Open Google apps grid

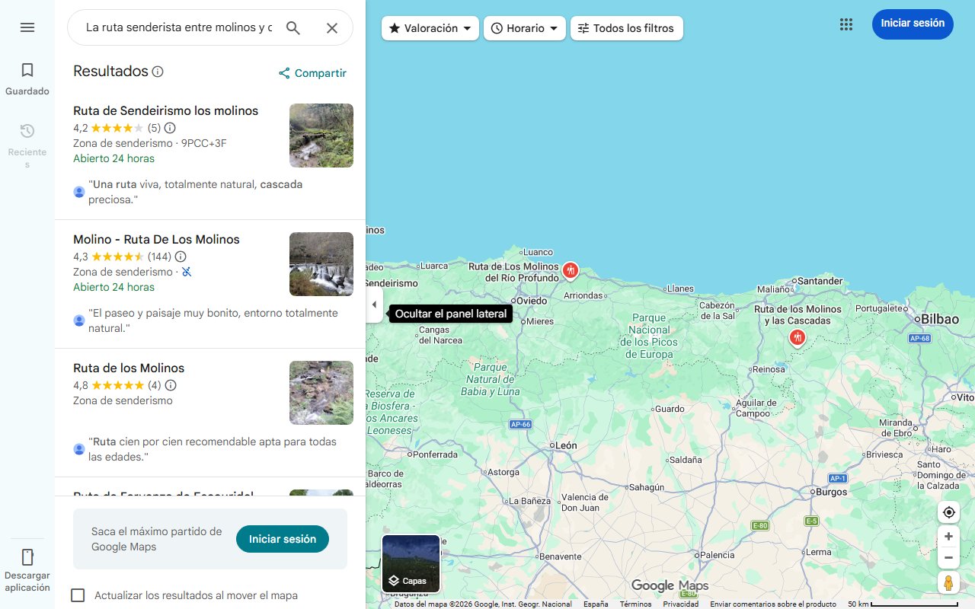(x=846, y=24)
